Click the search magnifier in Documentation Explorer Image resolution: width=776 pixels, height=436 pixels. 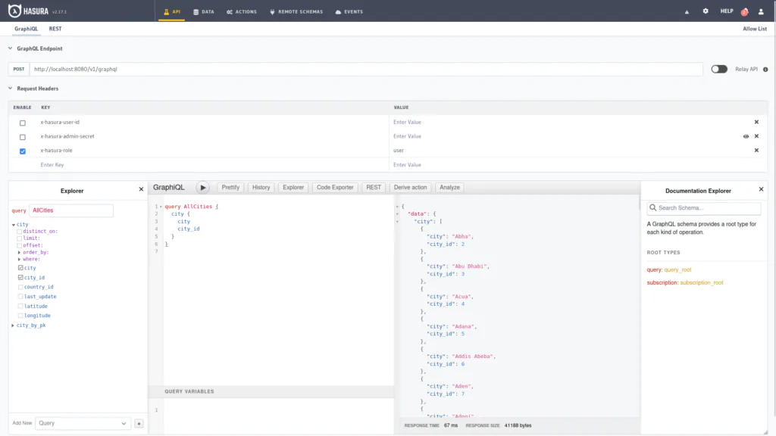(x=652, y=208)
